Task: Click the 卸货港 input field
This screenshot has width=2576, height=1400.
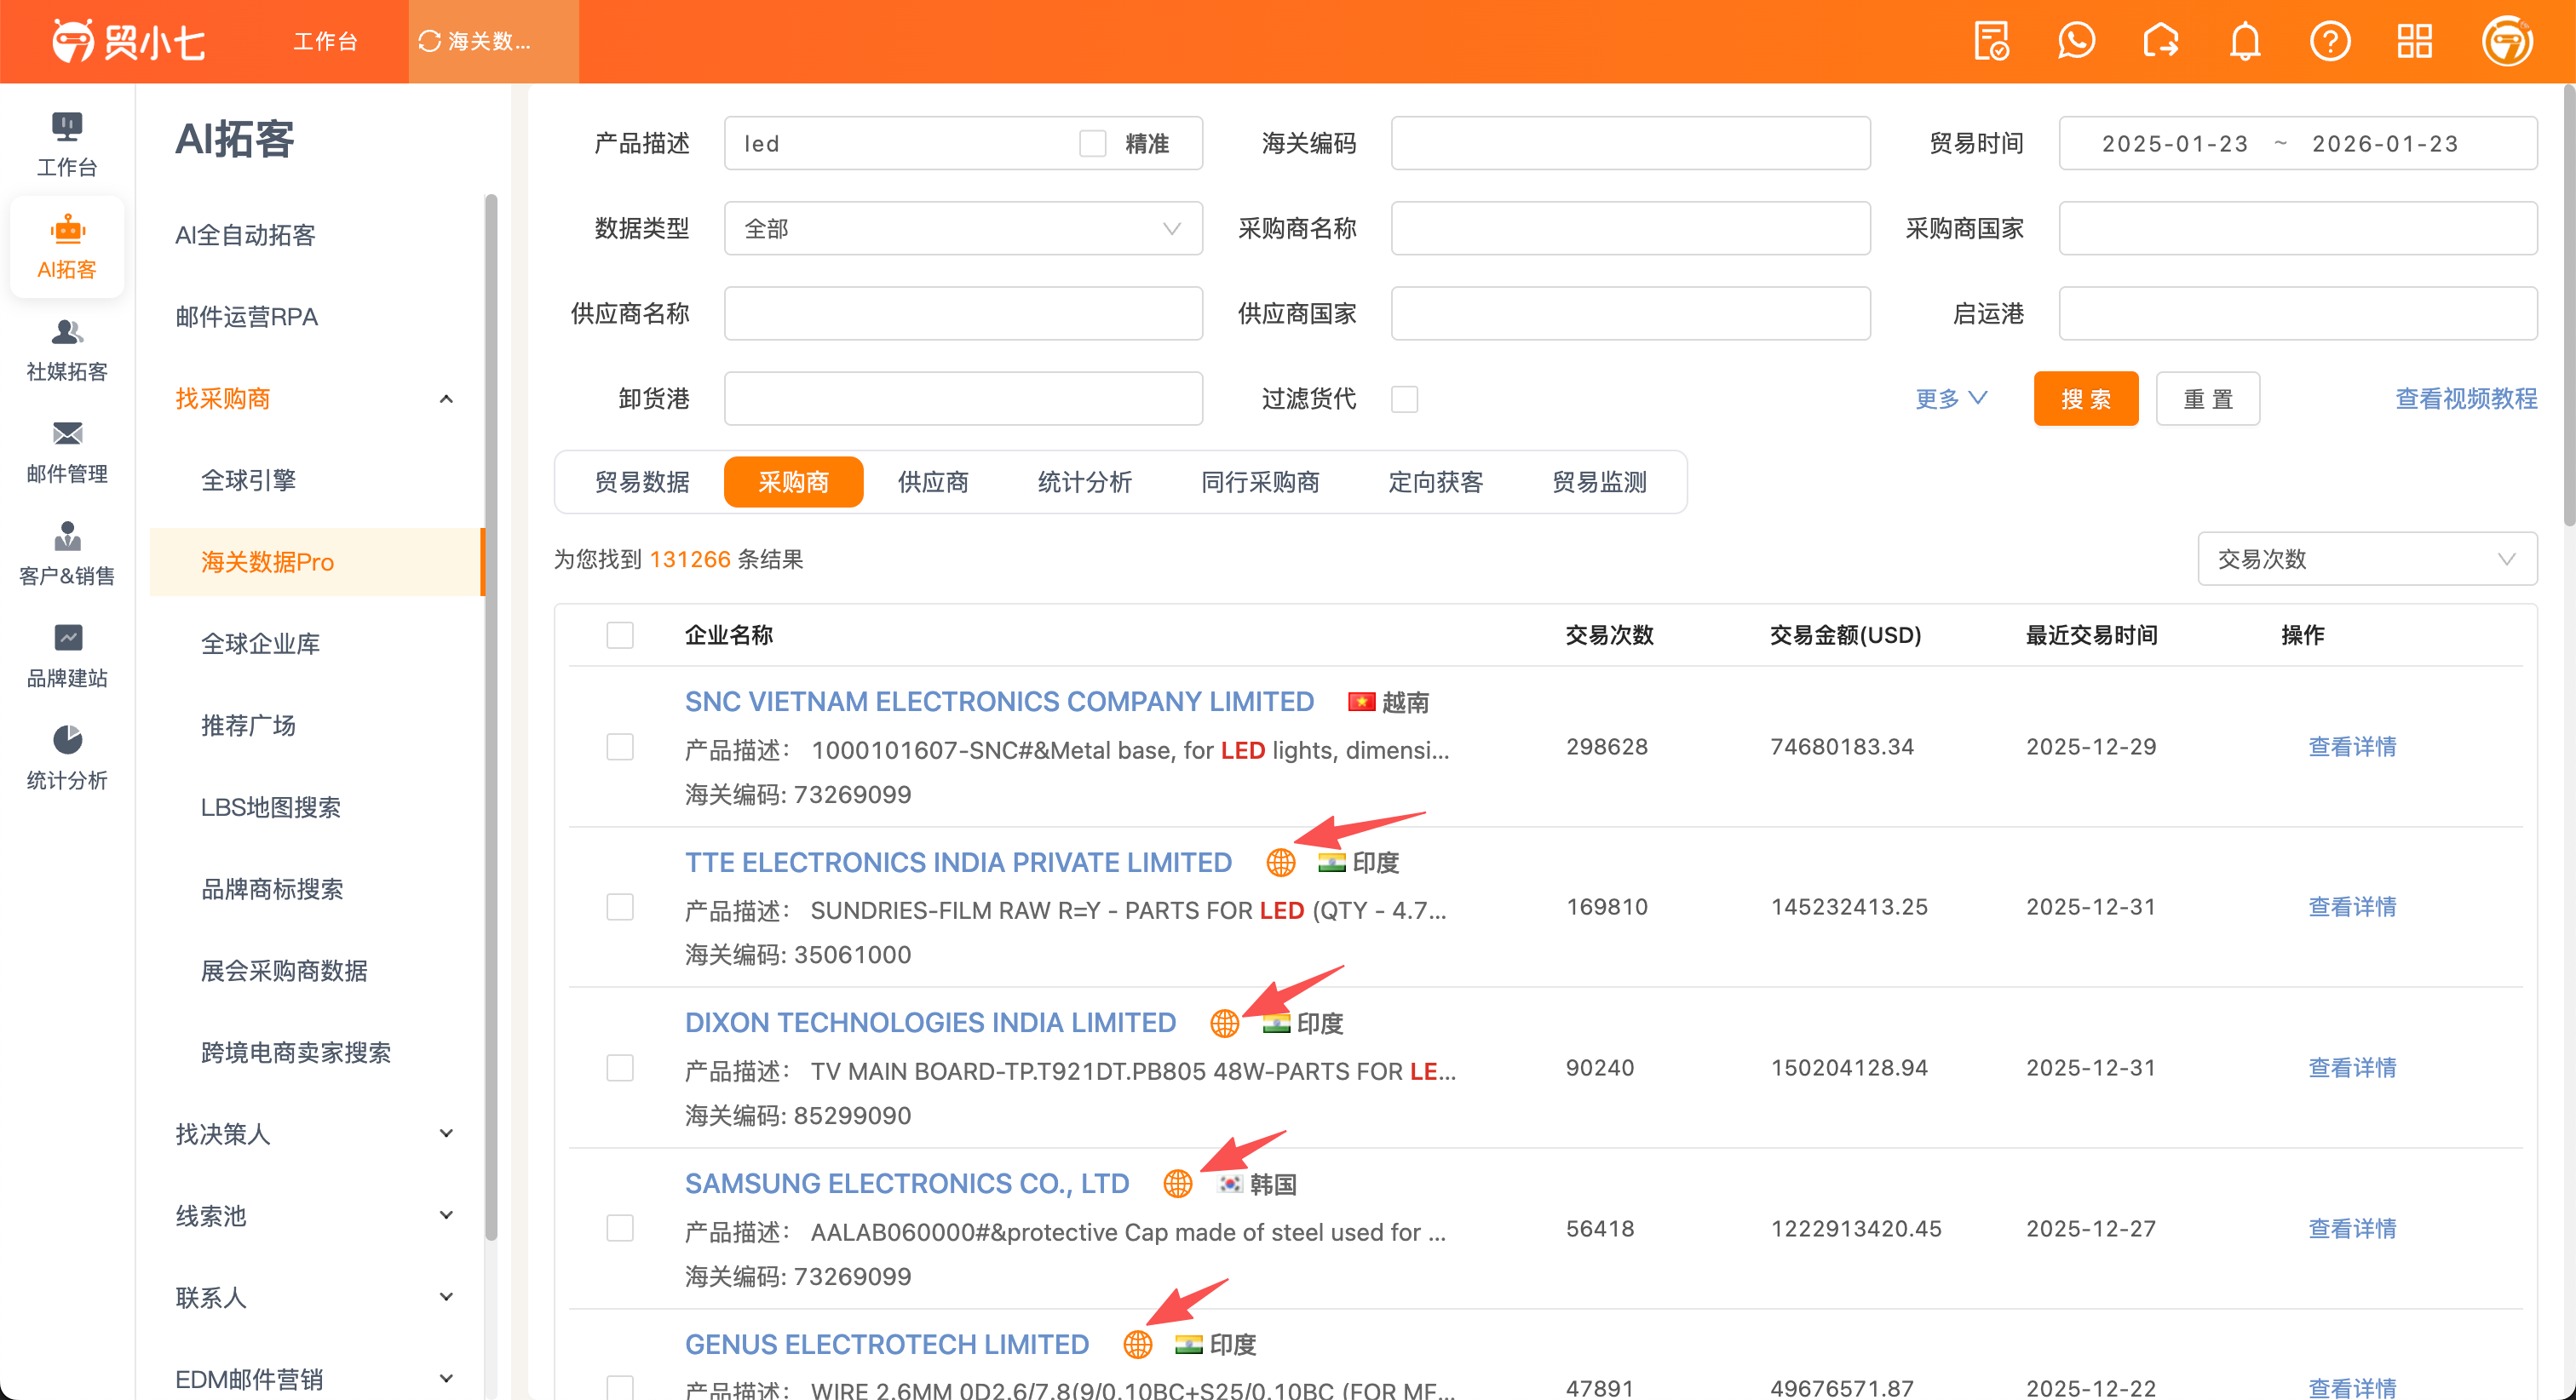Action: pos(963,399)
